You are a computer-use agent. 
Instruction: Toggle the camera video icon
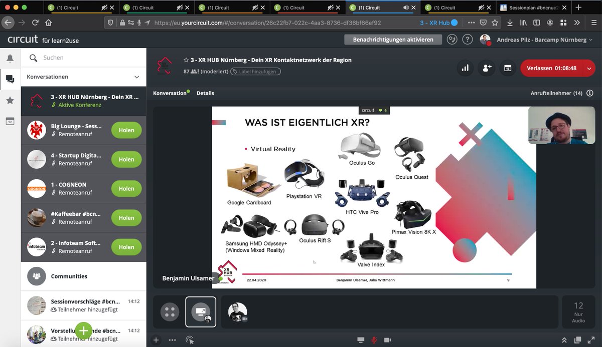[388, 340]
